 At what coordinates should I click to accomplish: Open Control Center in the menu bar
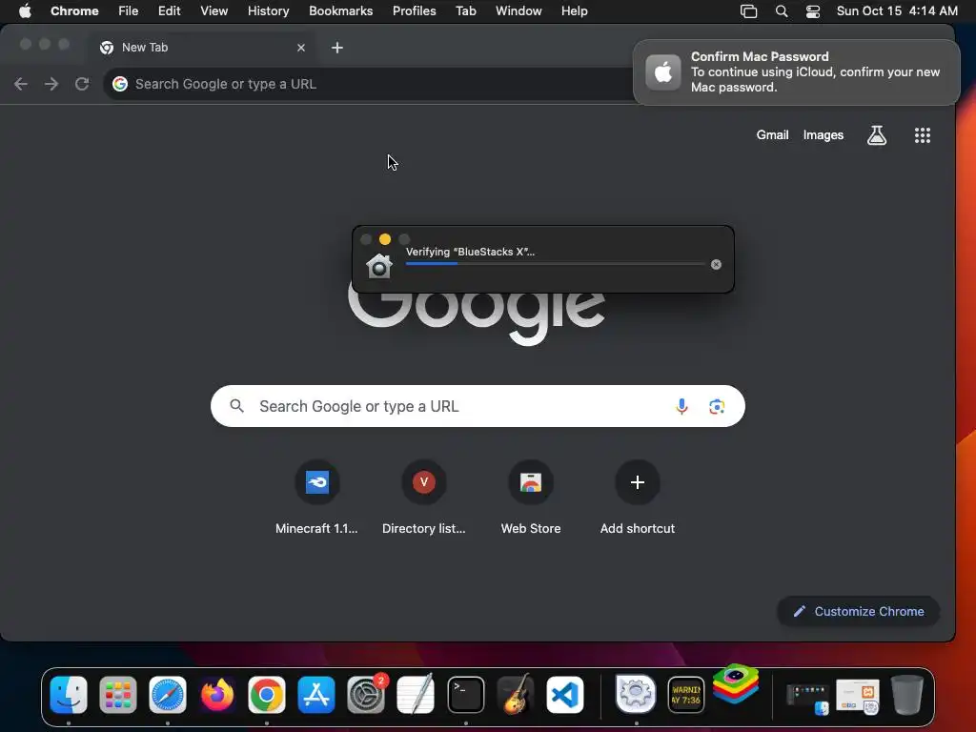[x=812, y=11]
